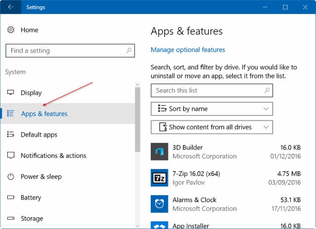Select the 7-Zip app icon

point(159,178)
